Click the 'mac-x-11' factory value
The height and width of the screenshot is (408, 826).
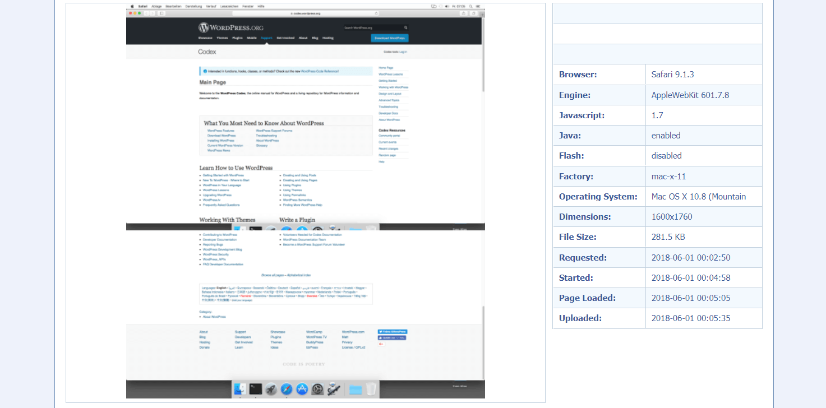(x=669, y=176)
